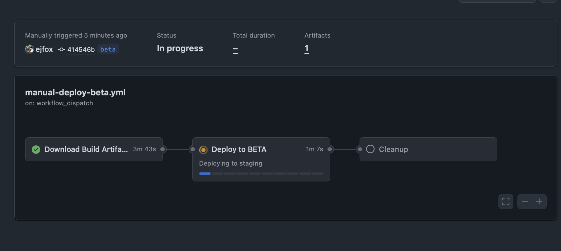Open the Cleanup job

tap(393, 149)
